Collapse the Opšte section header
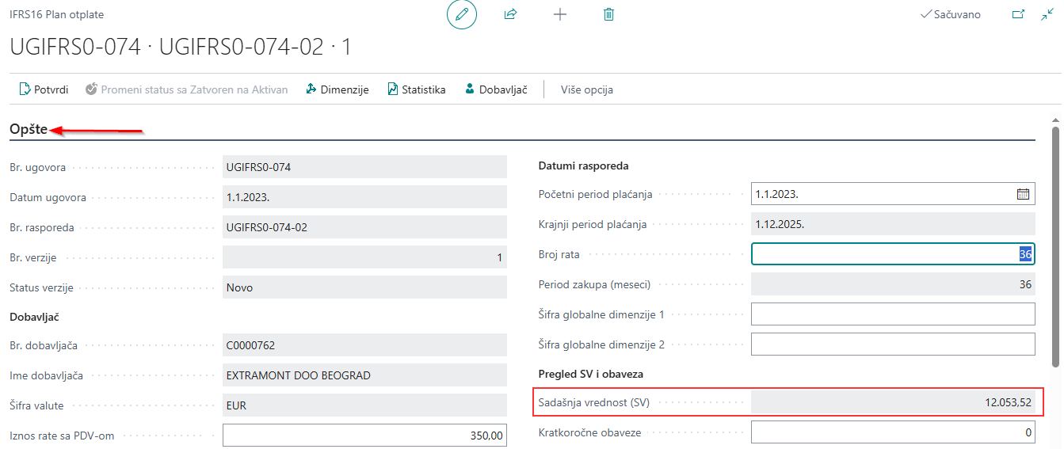This screenshot has width=1064, height=449. tap(29, 129)
